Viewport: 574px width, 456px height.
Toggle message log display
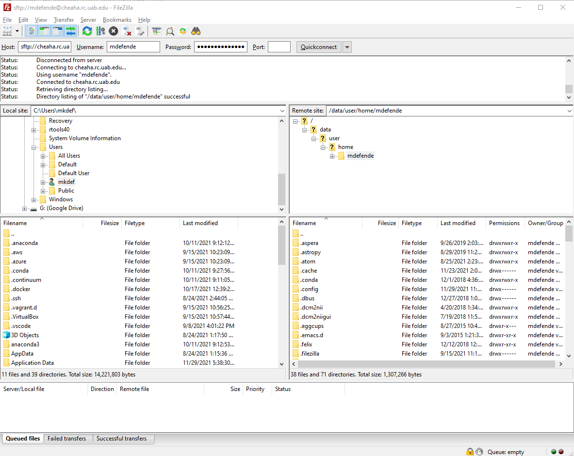click(x=32, y=31)
